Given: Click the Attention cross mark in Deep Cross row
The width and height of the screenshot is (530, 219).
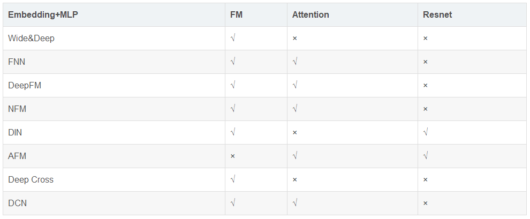Looking at the screenshot, I should click(x=295, y=180).
